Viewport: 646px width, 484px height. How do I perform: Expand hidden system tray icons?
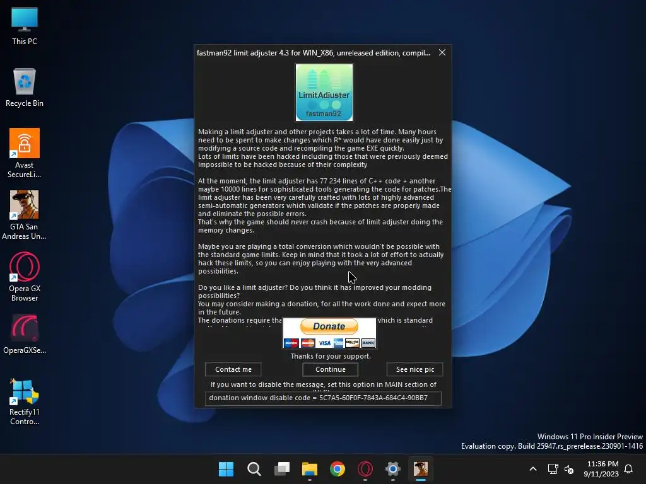(532, 469)
